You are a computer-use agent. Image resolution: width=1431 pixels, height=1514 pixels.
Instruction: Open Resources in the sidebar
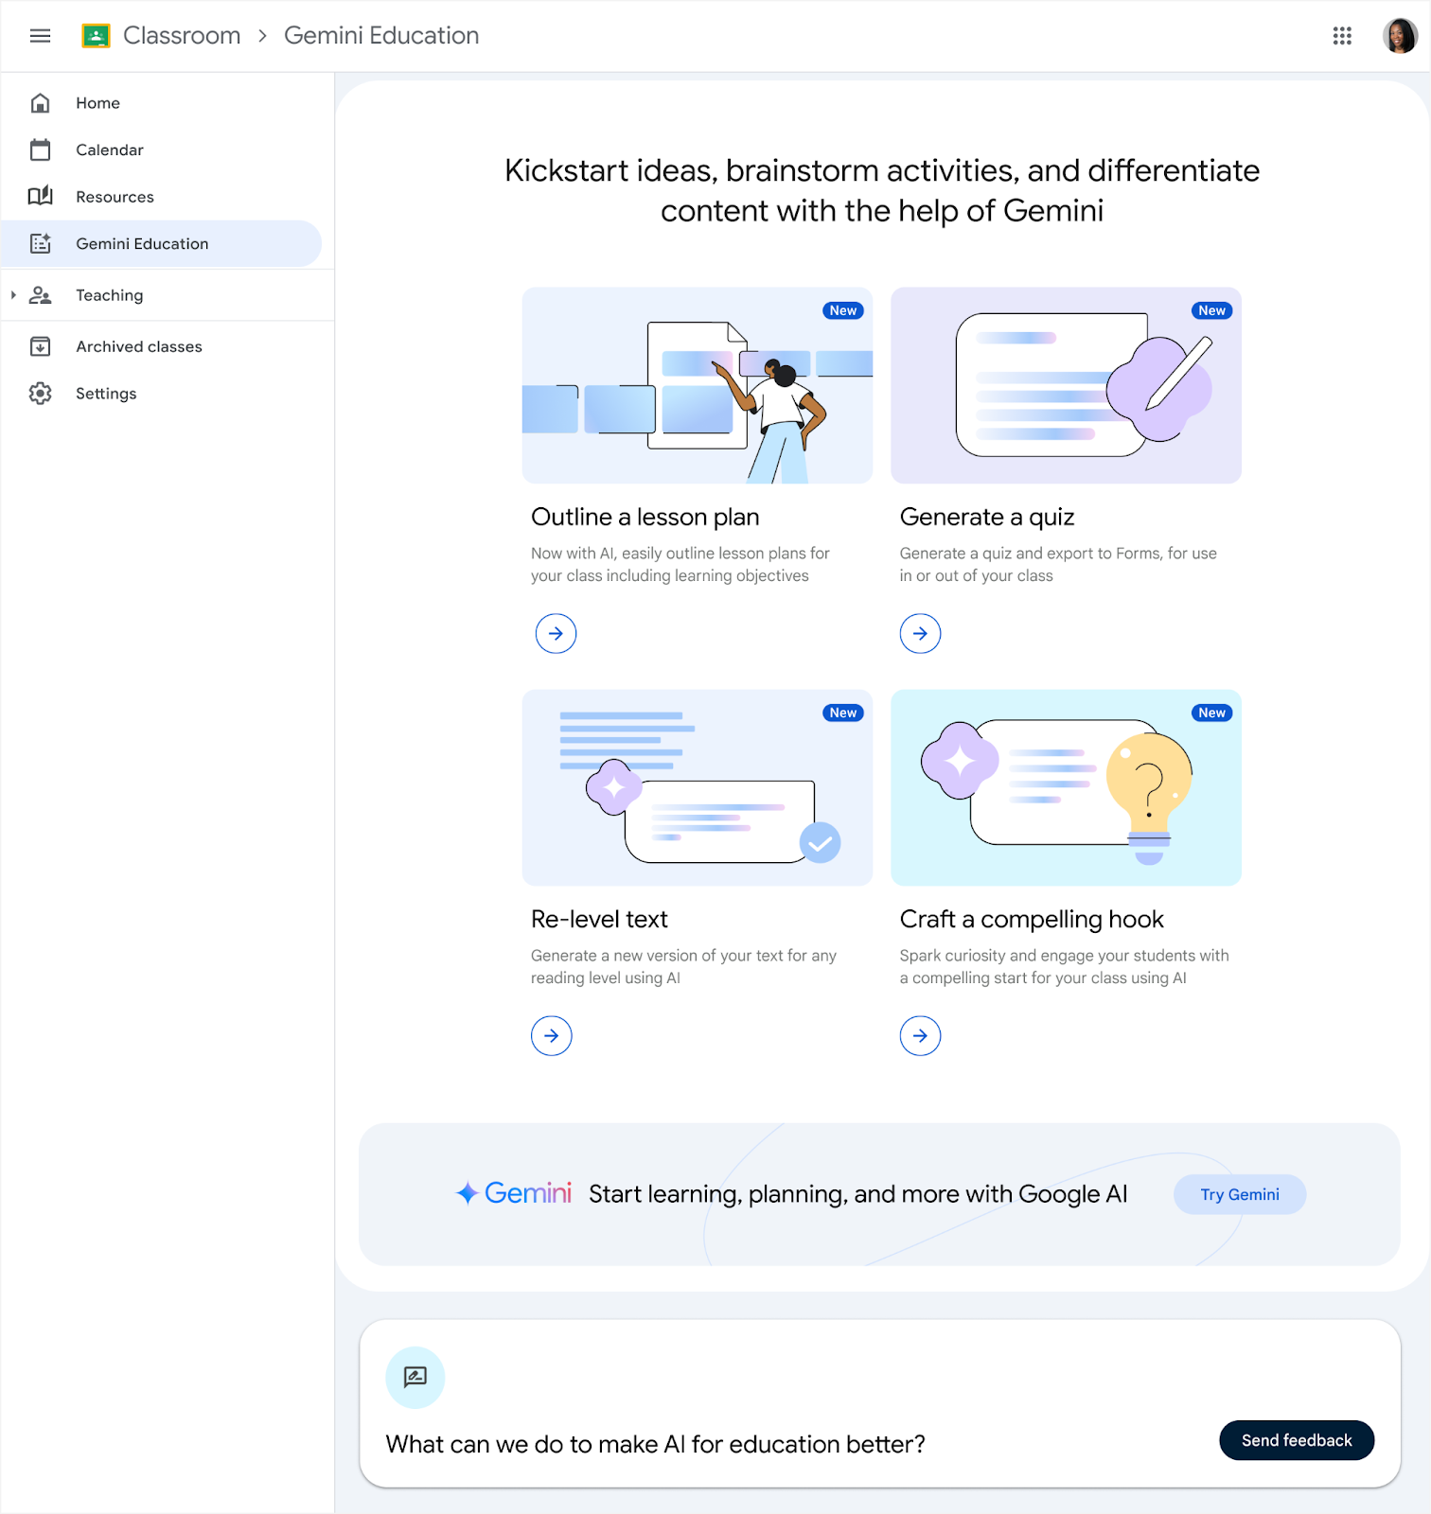click(x=115, y=197)
